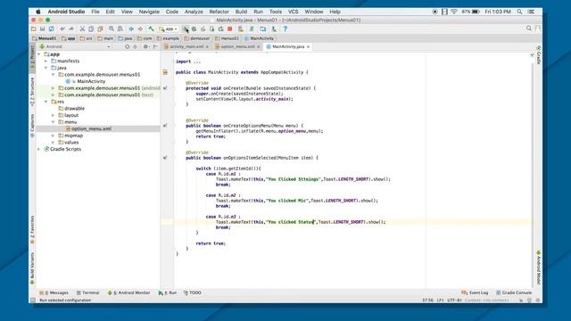
Task: Open the Refactor menu
Action: 219,12
